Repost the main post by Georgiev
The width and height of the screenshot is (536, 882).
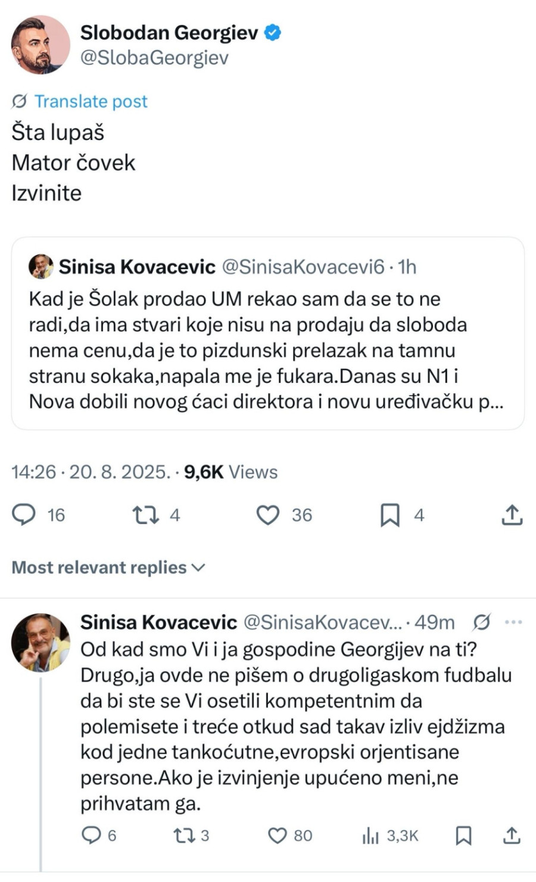coord(145,515)
